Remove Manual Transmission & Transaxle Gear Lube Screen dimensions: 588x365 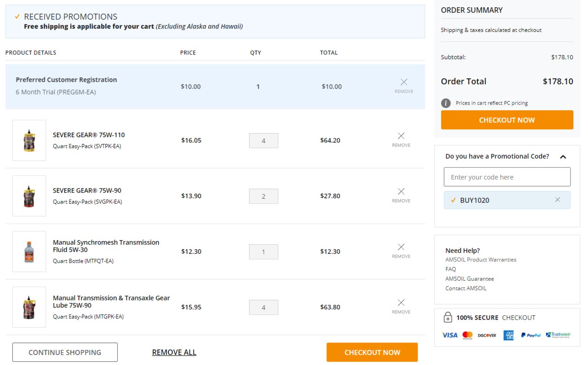[x=401, y=306]
